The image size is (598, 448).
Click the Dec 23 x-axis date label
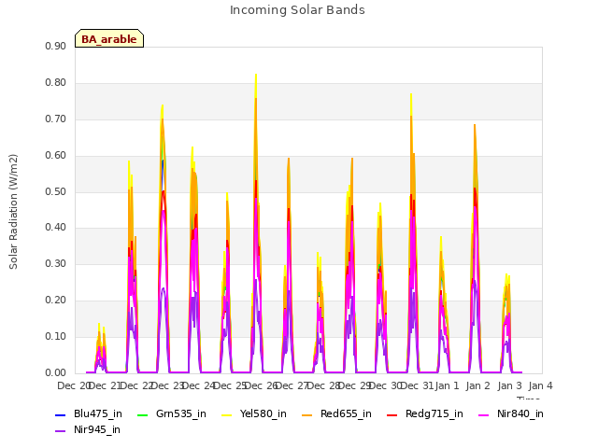pyautogui.click(x=167, y=385)
